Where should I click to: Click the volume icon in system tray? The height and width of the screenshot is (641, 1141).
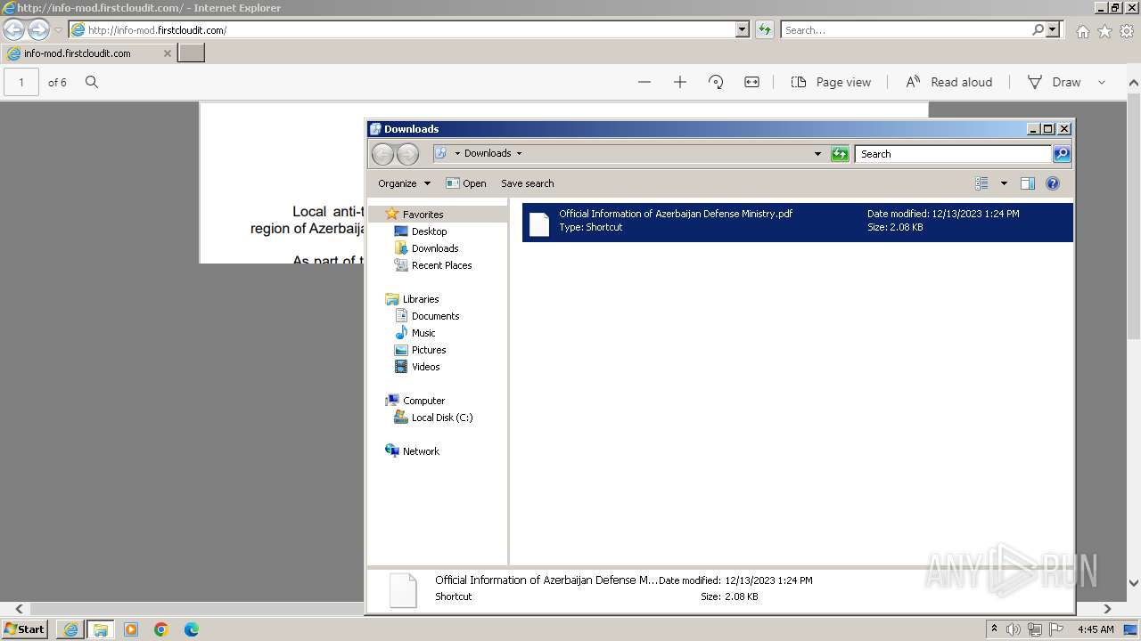pyautogui.click(x=1014, y=629)
